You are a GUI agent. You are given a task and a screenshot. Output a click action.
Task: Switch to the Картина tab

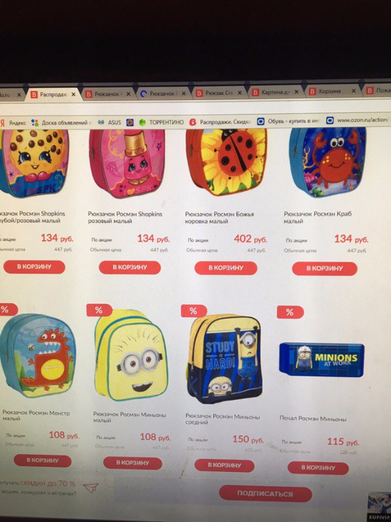click(275, 92)
